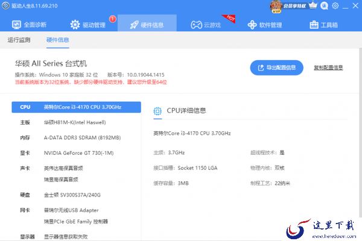Click the 版本号 10.0.19044.1415 text
The height and width of the screenshot is (241, 362).
point(136,75)
